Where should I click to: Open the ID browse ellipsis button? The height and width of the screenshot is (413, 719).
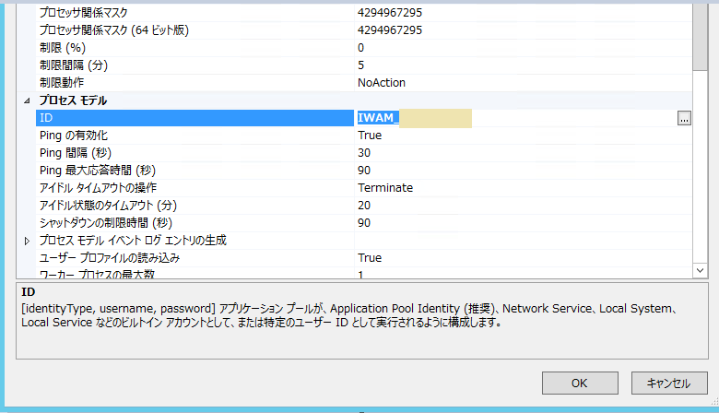pos(684,118)
